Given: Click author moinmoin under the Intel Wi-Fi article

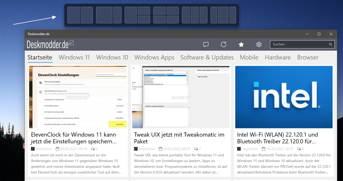Looking at the screenshot, I should point(250,149).
